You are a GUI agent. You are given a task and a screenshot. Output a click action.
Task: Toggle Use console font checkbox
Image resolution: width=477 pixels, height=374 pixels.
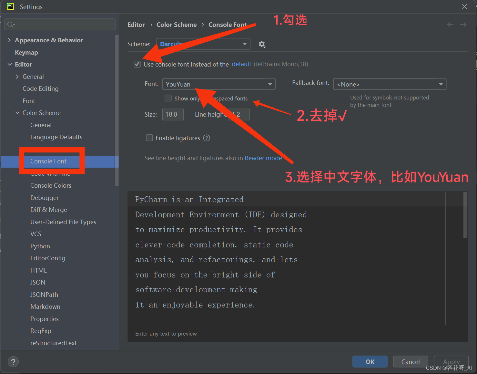pyautogui.click(x=137, y=64)
